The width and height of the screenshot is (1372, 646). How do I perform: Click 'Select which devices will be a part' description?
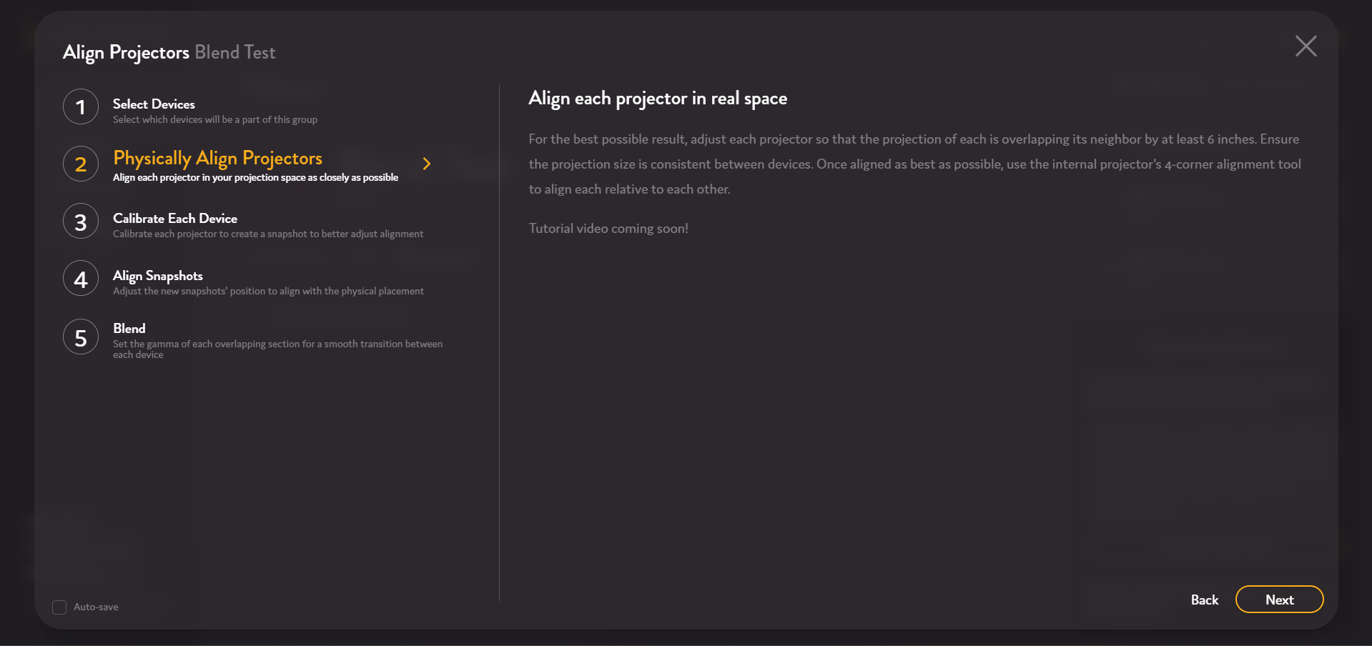(215, 120)
